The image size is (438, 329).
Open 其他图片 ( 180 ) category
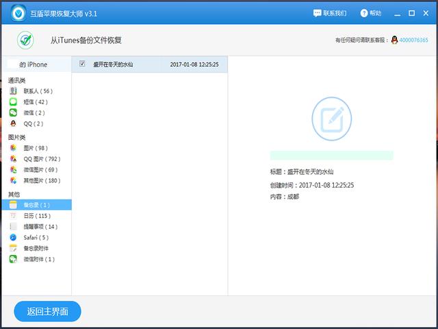click(x=42, y=180)
